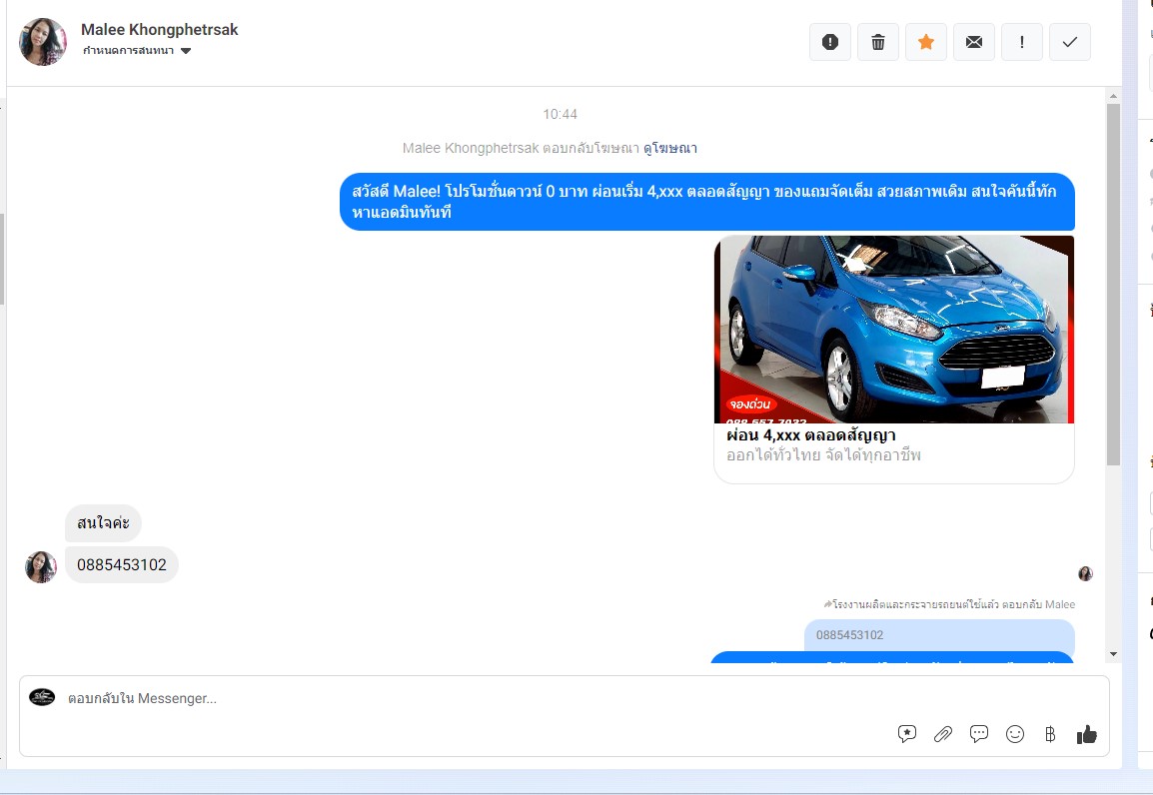Open the emoji smiley picker
The image size is (1153, 795).
(x=1015, y=734)
